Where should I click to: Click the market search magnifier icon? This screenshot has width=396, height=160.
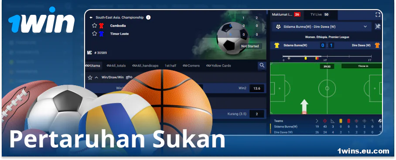click(262, 66)
